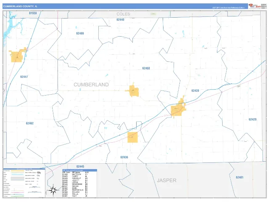
Task: Click the COLES county label
Action: pos(123,14)
